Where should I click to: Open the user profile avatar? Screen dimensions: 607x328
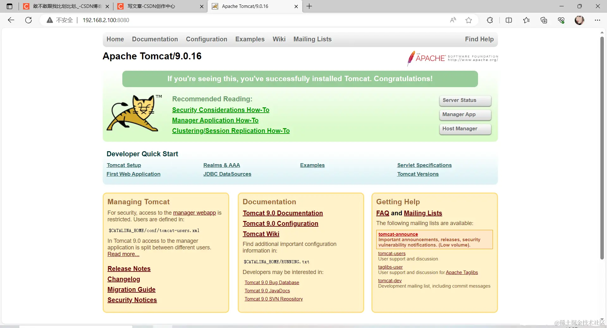(579, 20)
